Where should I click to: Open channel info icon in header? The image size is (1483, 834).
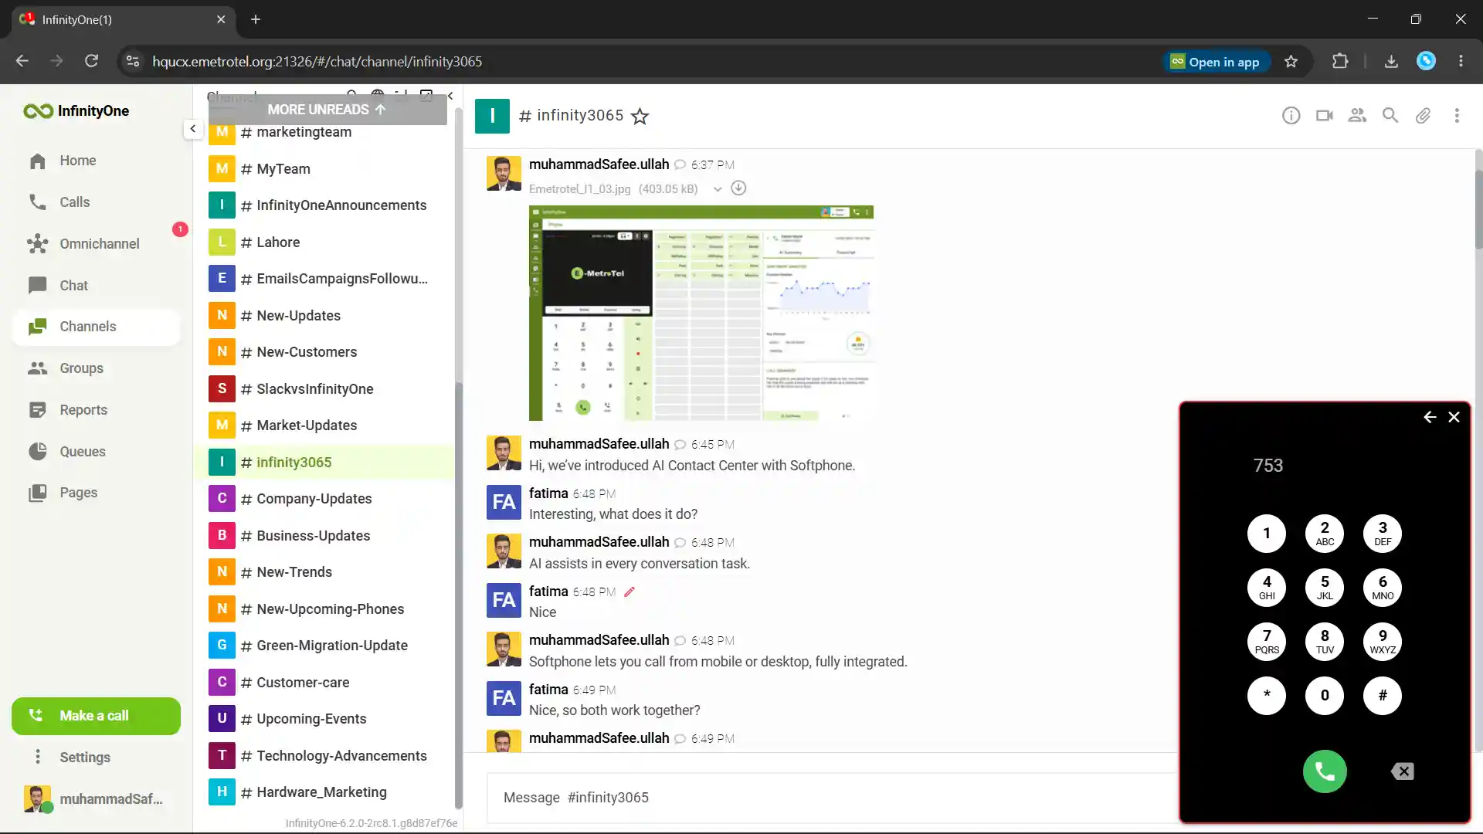click(x=1291, y=116)
